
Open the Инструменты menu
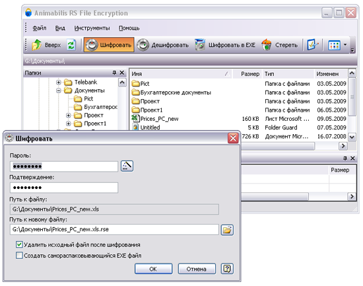click(92, 28)
